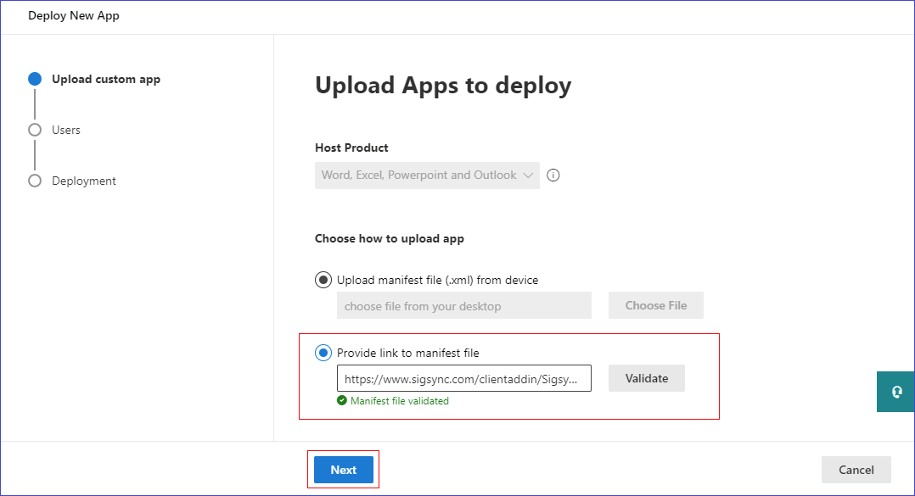Open the teal headset help widget
This screenshot has height=496, width=915.
[895, 392]
